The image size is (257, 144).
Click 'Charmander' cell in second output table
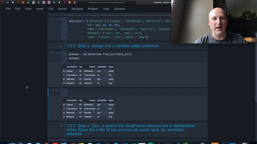coord(90,109)
